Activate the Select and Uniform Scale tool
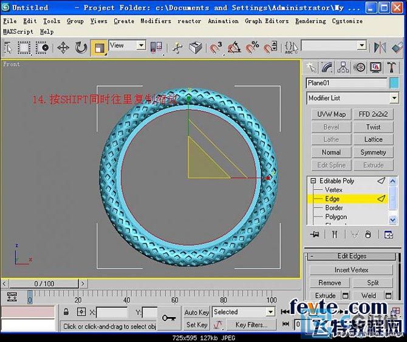 tap(99, 48)
